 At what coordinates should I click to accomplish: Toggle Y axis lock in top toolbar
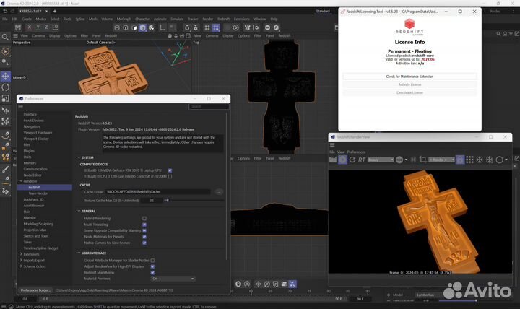click(38, 27)
